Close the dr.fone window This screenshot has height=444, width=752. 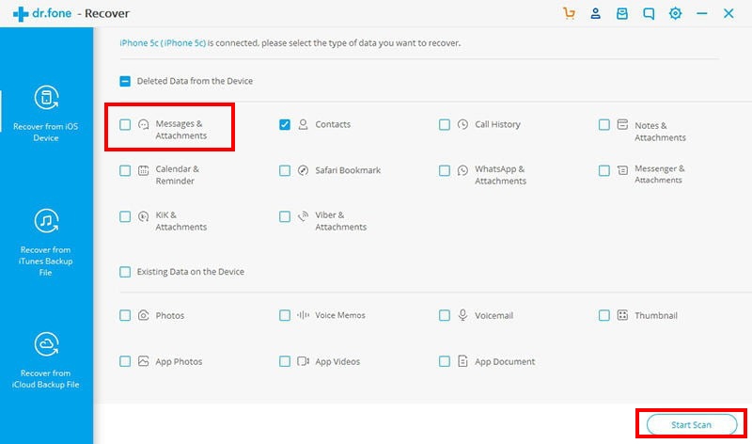(728, 13)
